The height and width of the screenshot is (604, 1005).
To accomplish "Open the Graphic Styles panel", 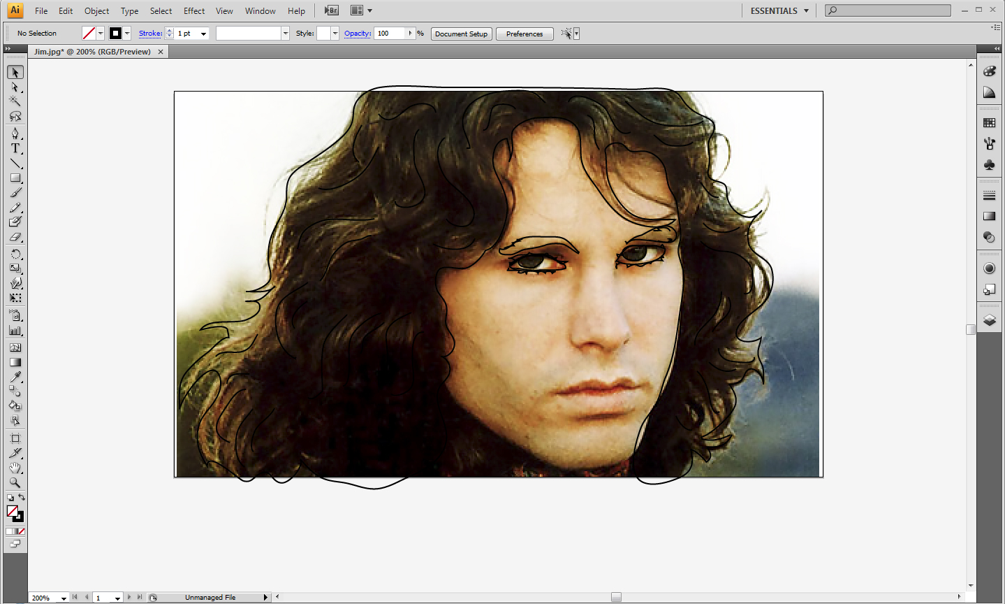I will [x=989, y=289].
